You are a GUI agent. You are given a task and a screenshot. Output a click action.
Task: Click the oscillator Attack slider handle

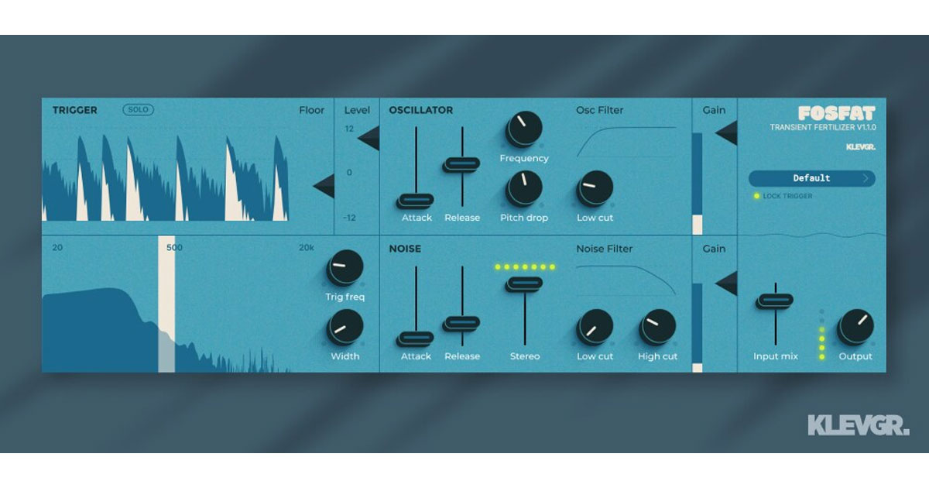click(416, 201)
